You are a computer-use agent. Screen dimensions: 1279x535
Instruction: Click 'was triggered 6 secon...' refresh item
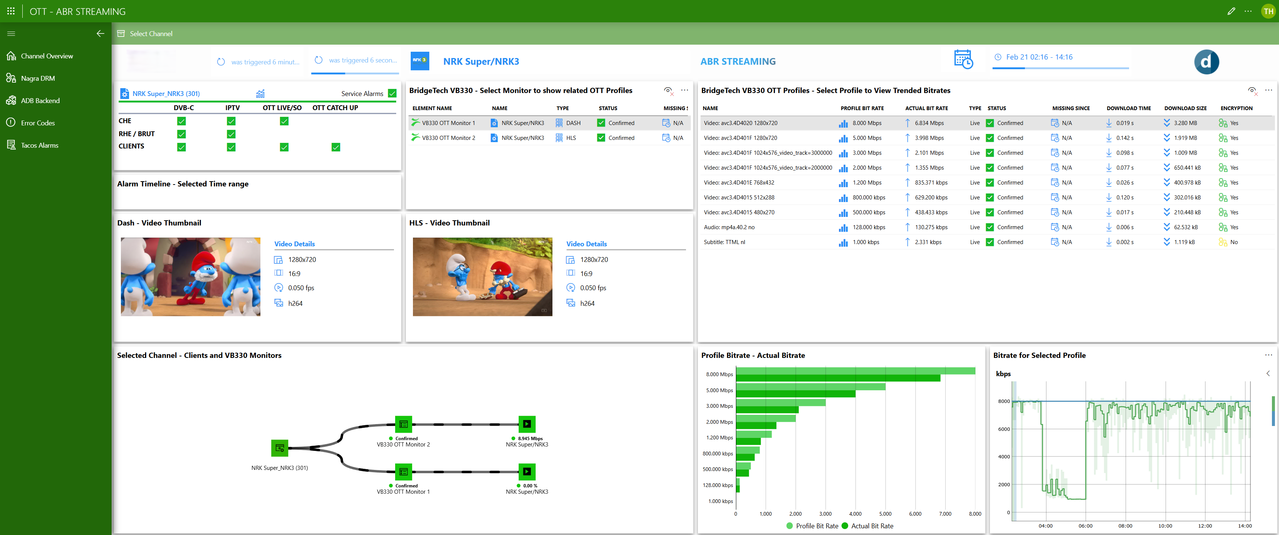point(356,60)
